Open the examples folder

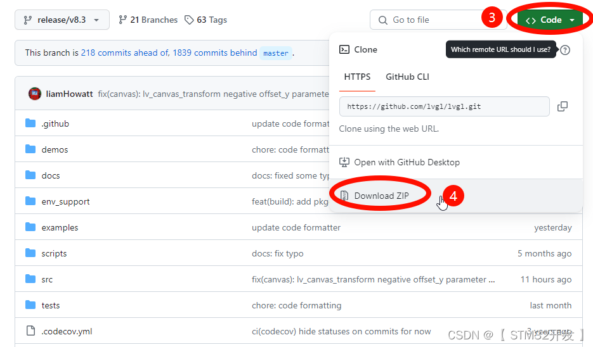click(60, 228)
